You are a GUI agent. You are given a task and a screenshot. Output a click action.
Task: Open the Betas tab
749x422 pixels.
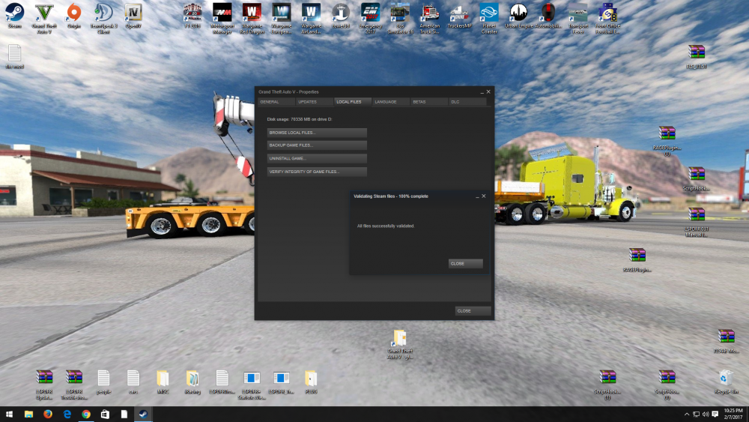coord(429,102)
